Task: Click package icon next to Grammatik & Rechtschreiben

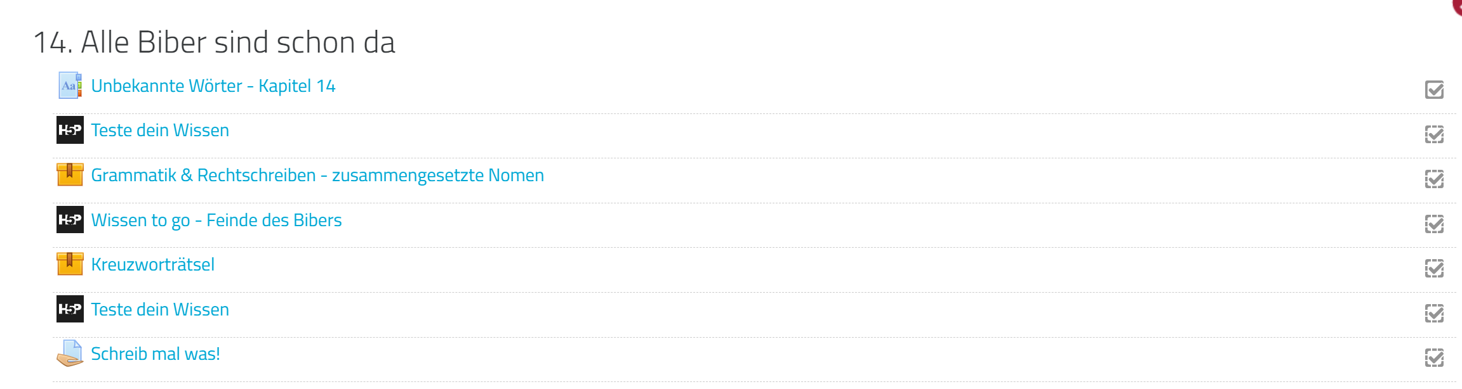Action: click(70, 175)
